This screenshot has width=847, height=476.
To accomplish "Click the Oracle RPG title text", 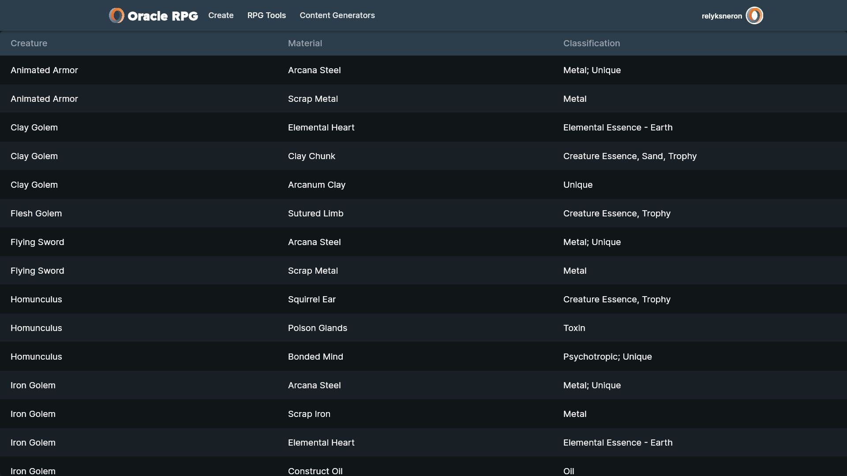I will pos(162,16).
